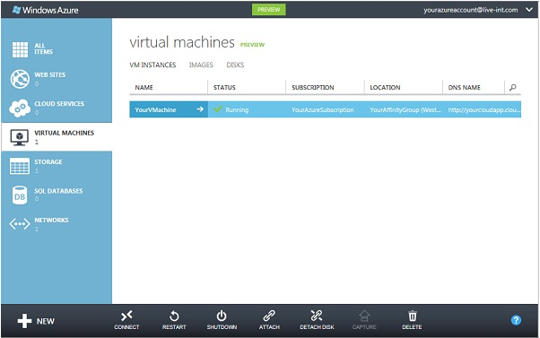540x338 pixels.
Task: Switch to the VM Instances tab
Action: point(152,65)
